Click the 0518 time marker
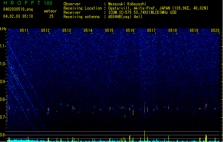 pos(173,31)
